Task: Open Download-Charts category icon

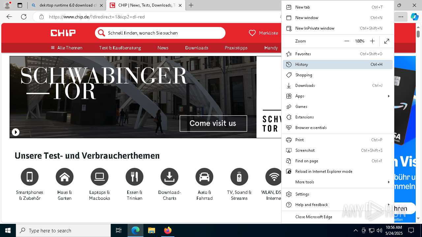Action: pyautogui.click(x=169, y=177)
